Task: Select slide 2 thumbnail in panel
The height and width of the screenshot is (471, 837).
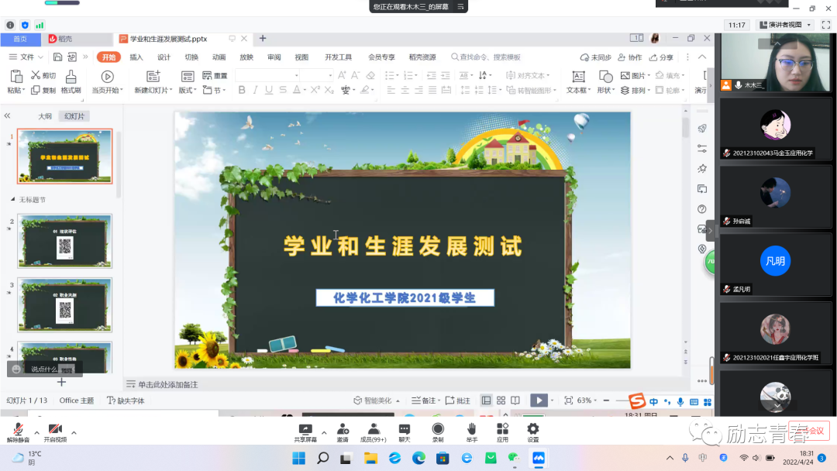Action: [65, 241]
